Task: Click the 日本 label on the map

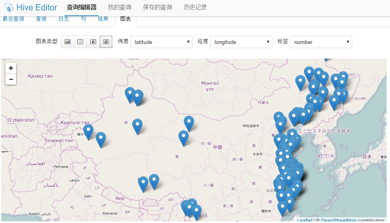Action: pyautogui.click(x=367, y=157)
